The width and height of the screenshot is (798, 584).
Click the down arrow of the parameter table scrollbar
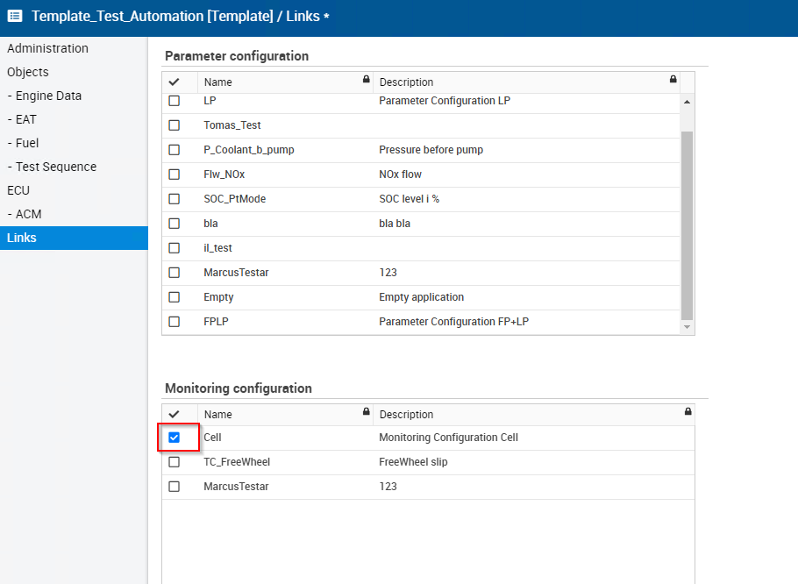(687, 326)
